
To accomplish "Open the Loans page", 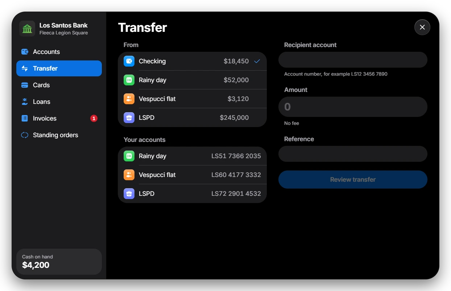I will coord(59,102).
